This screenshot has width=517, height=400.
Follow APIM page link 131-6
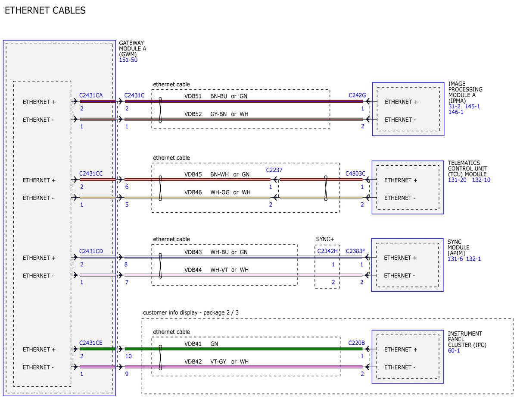pos(455,258)
